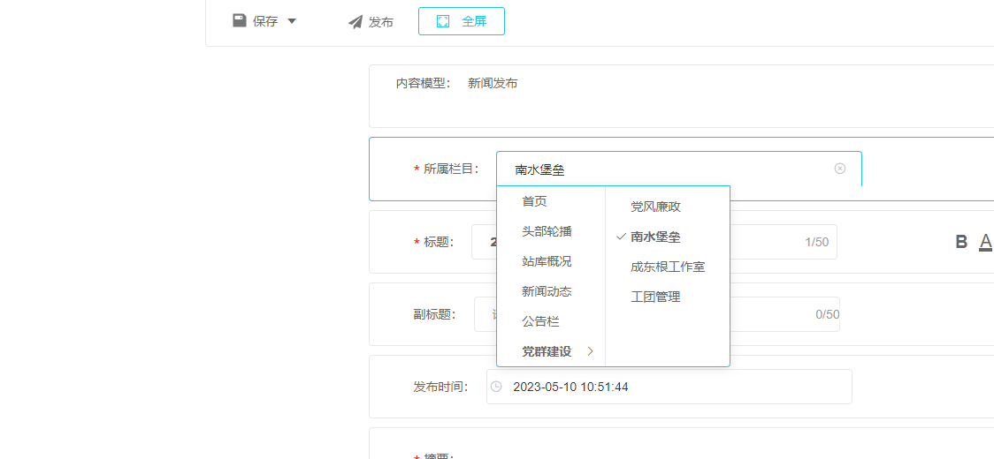
Task: Choose 工团管理 sub-category
Action: [655, 297]
